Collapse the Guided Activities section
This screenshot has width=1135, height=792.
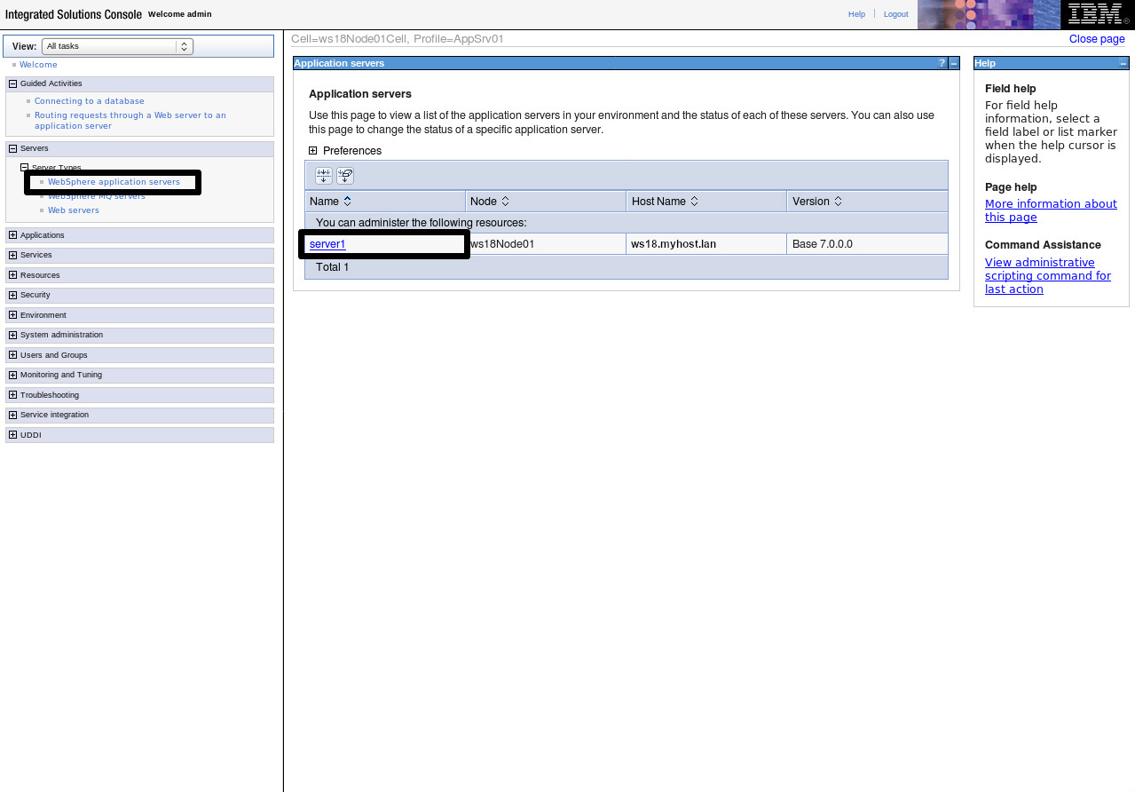point(12,83)
